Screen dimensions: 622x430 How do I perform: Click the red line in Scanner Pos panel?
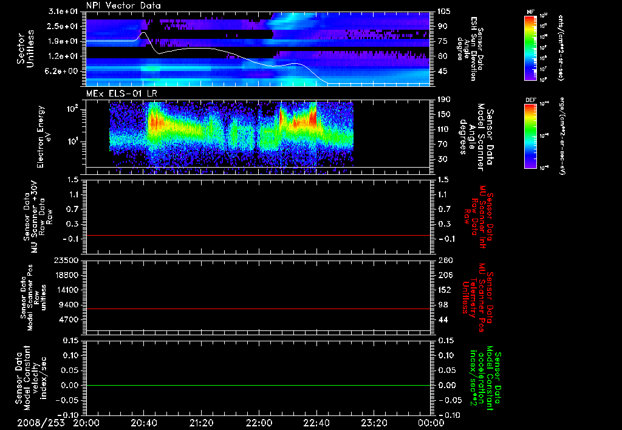258,309
